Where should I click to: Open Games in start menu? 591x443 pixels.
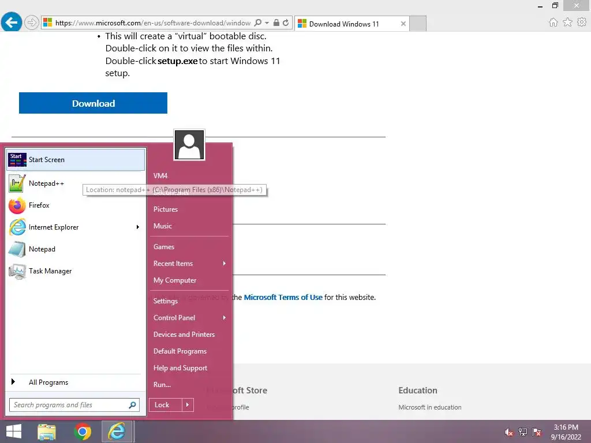(x=164, y=247)
